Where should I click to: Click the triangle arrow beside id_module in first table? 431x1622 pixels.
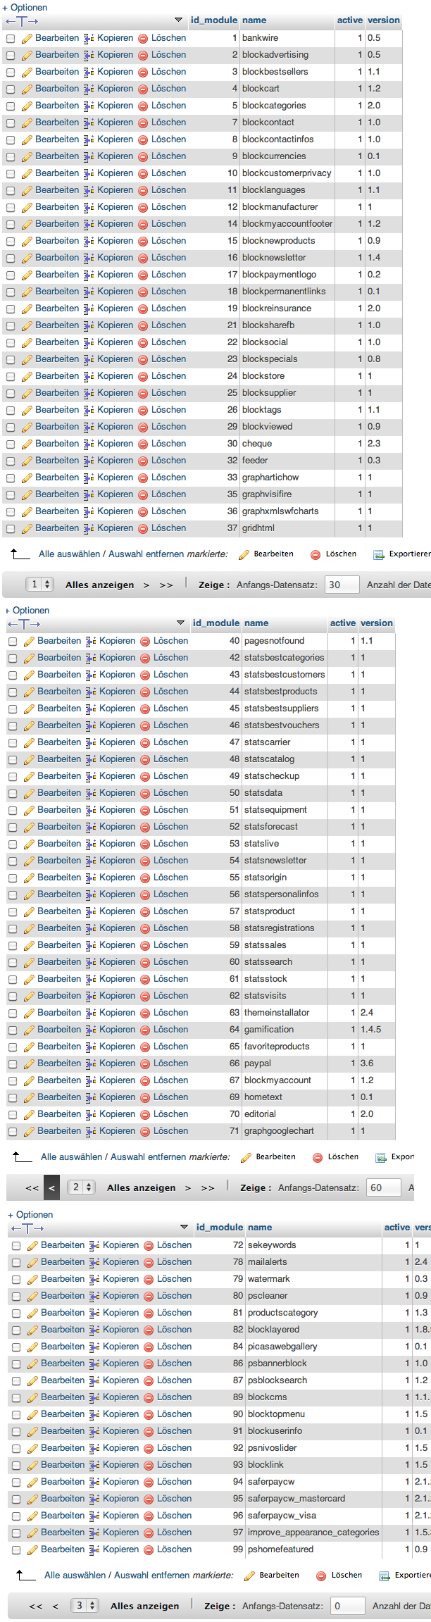178,20
